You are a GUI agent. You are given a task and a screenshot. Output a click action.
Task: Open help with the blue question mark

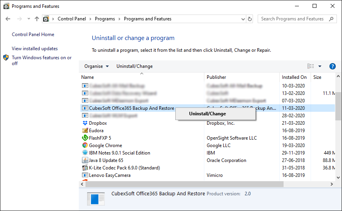(x=333, y=66)
